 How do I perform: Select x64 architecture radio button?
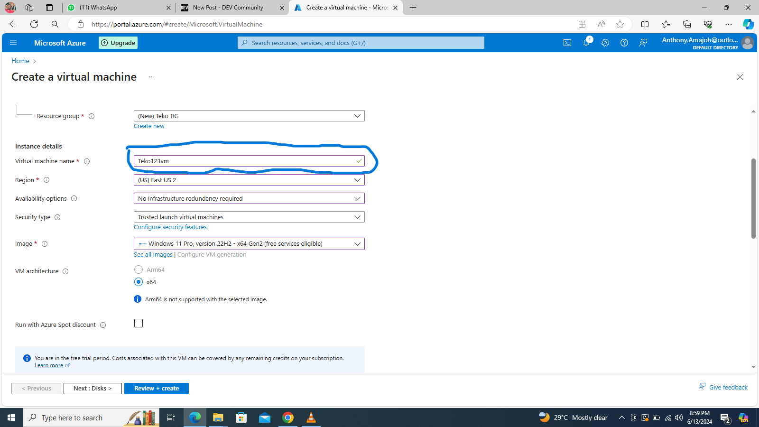(139, 282)
